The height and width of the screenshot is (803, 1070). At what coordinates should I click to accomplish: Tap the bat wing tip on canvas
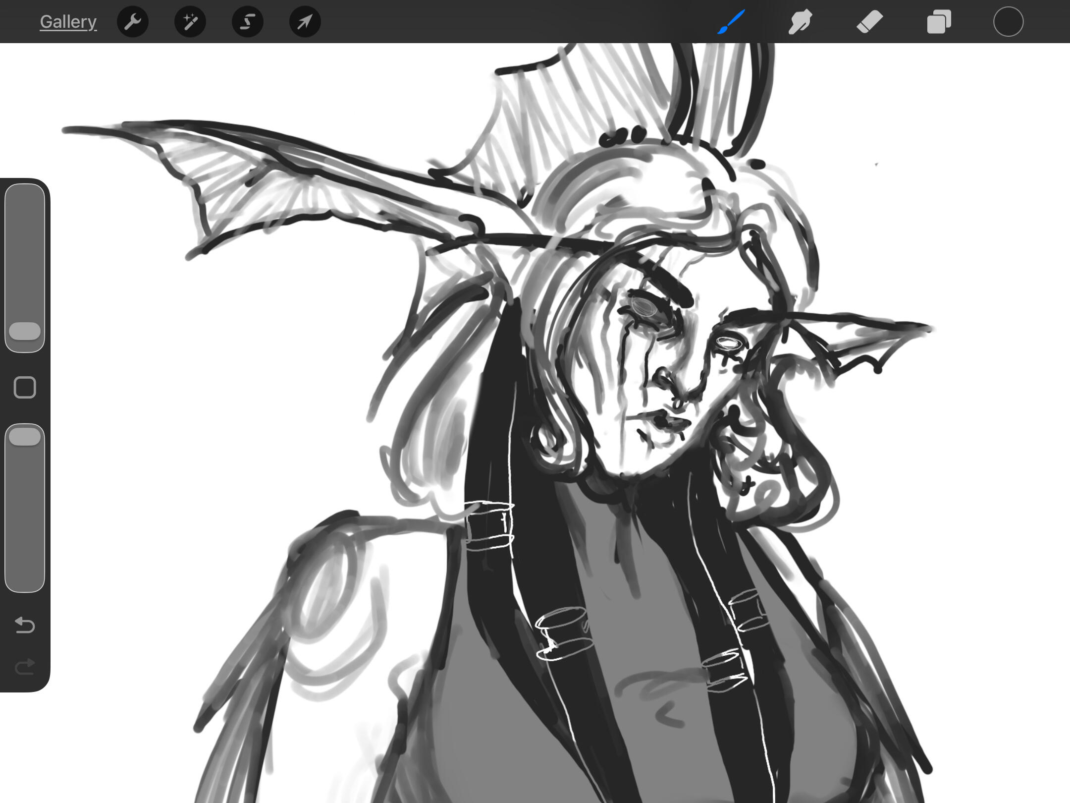pyautogui.click(x=67, y=130)
